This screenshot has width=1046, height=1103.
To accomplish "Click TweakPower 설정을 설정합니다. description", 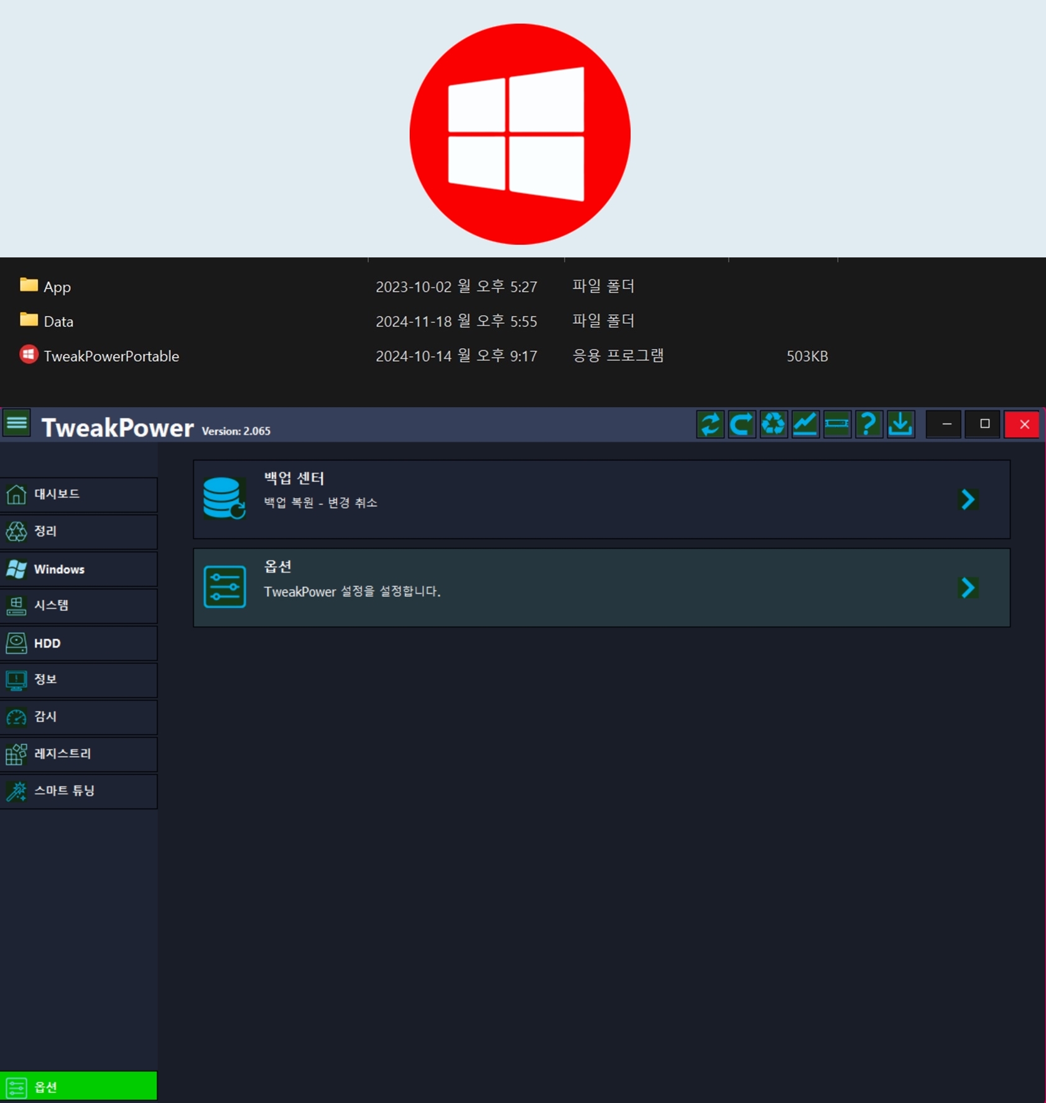I will pos(352,591).
